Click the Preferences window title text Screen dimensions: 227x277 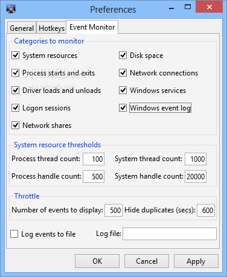click(113, 10)
